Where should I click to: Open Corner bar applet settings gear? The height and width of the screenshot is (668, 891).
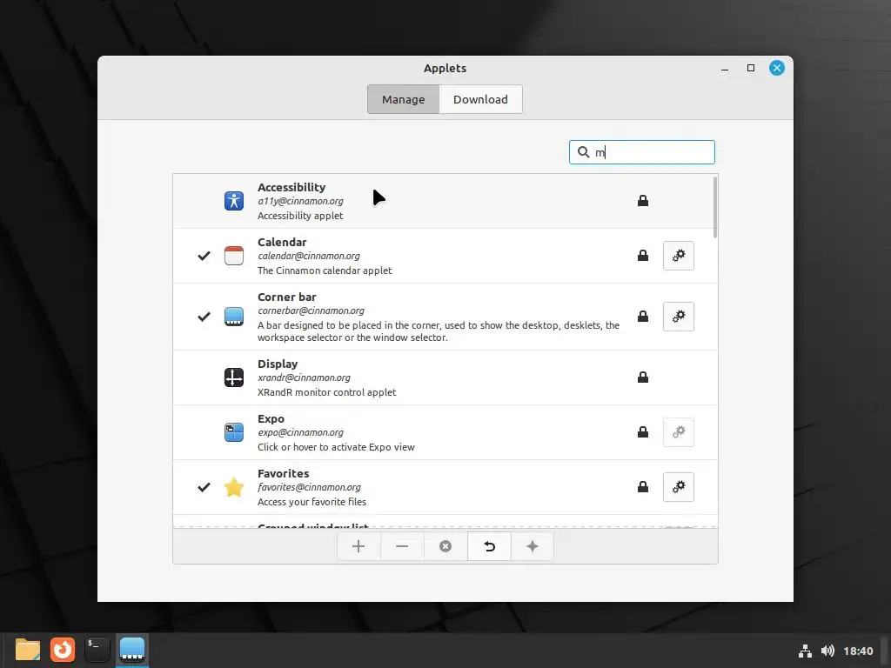pyautogui.click(x=679, y=317)
